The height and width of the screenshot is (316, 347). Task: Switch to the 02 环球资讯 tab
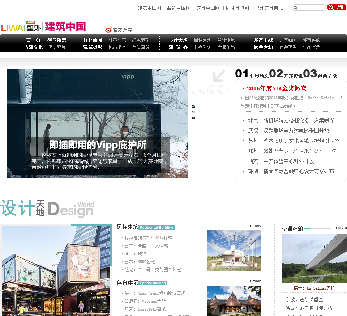(286, 74)
